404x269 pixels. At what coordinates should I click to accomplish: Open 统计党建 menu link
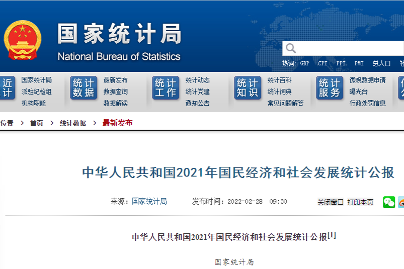(197, 92)
